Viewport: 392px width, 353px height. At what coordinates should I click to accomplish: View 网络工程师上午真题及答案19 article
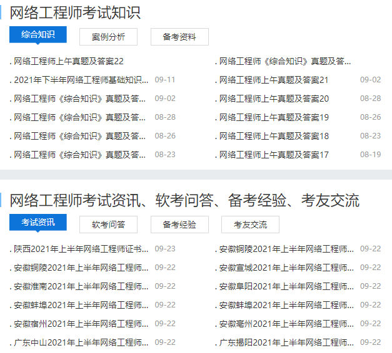[x=274, y=117]
